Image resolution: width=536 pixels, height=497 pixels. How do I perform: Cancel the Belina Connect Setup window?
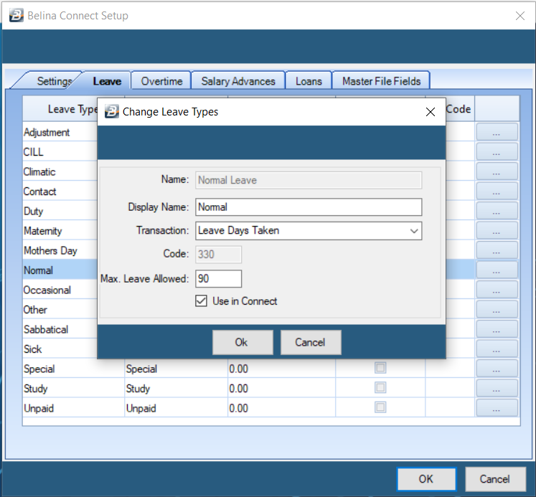click(x=495, y=479)
